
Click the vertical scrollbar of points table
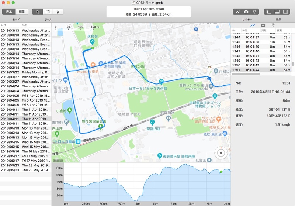[293, 64]
